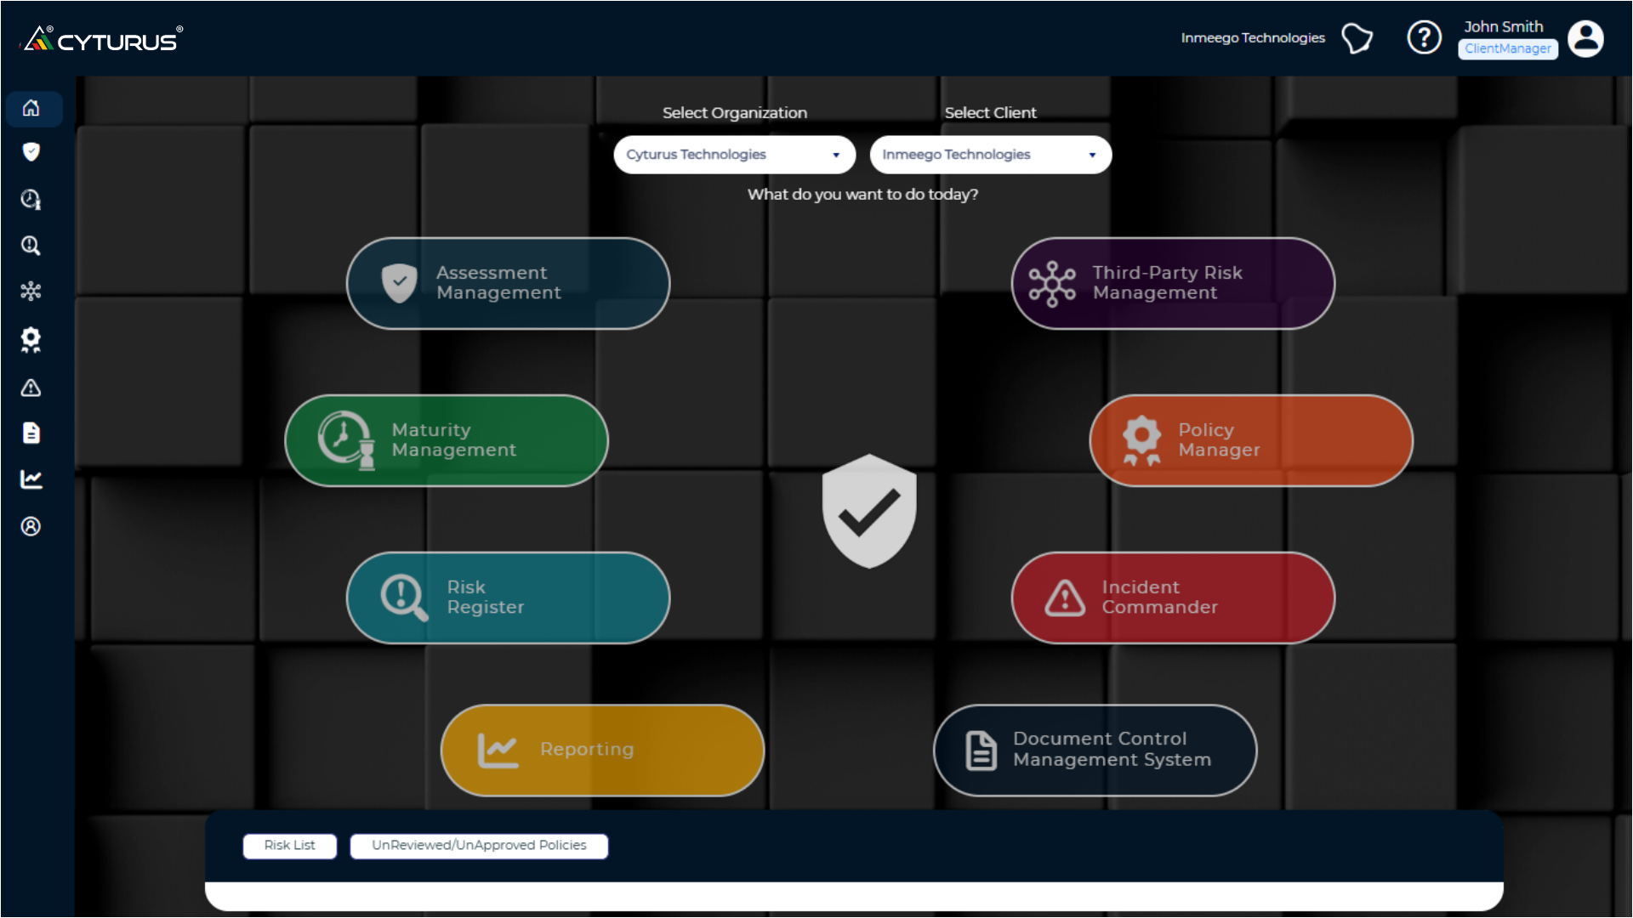Click Reporting chart icon in the sidebar

31,479
